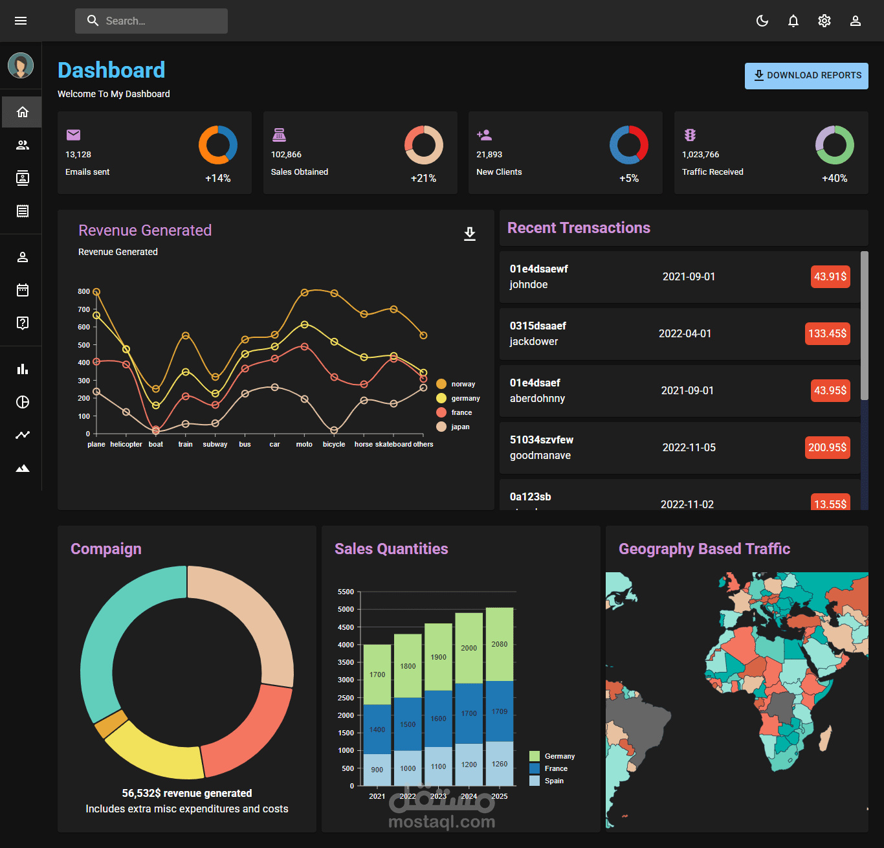Select the Home icon in sidebar
This screenshot has height=848, width=884.
[23, 112]
